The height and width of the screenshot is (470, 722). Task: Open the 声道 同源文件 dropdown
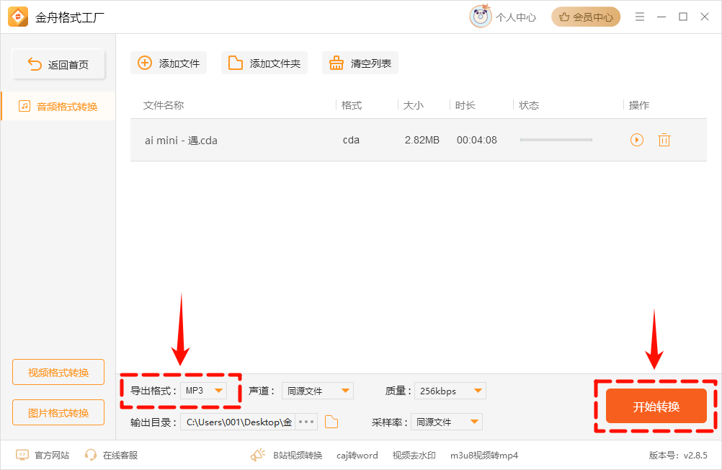coord(318,391)
